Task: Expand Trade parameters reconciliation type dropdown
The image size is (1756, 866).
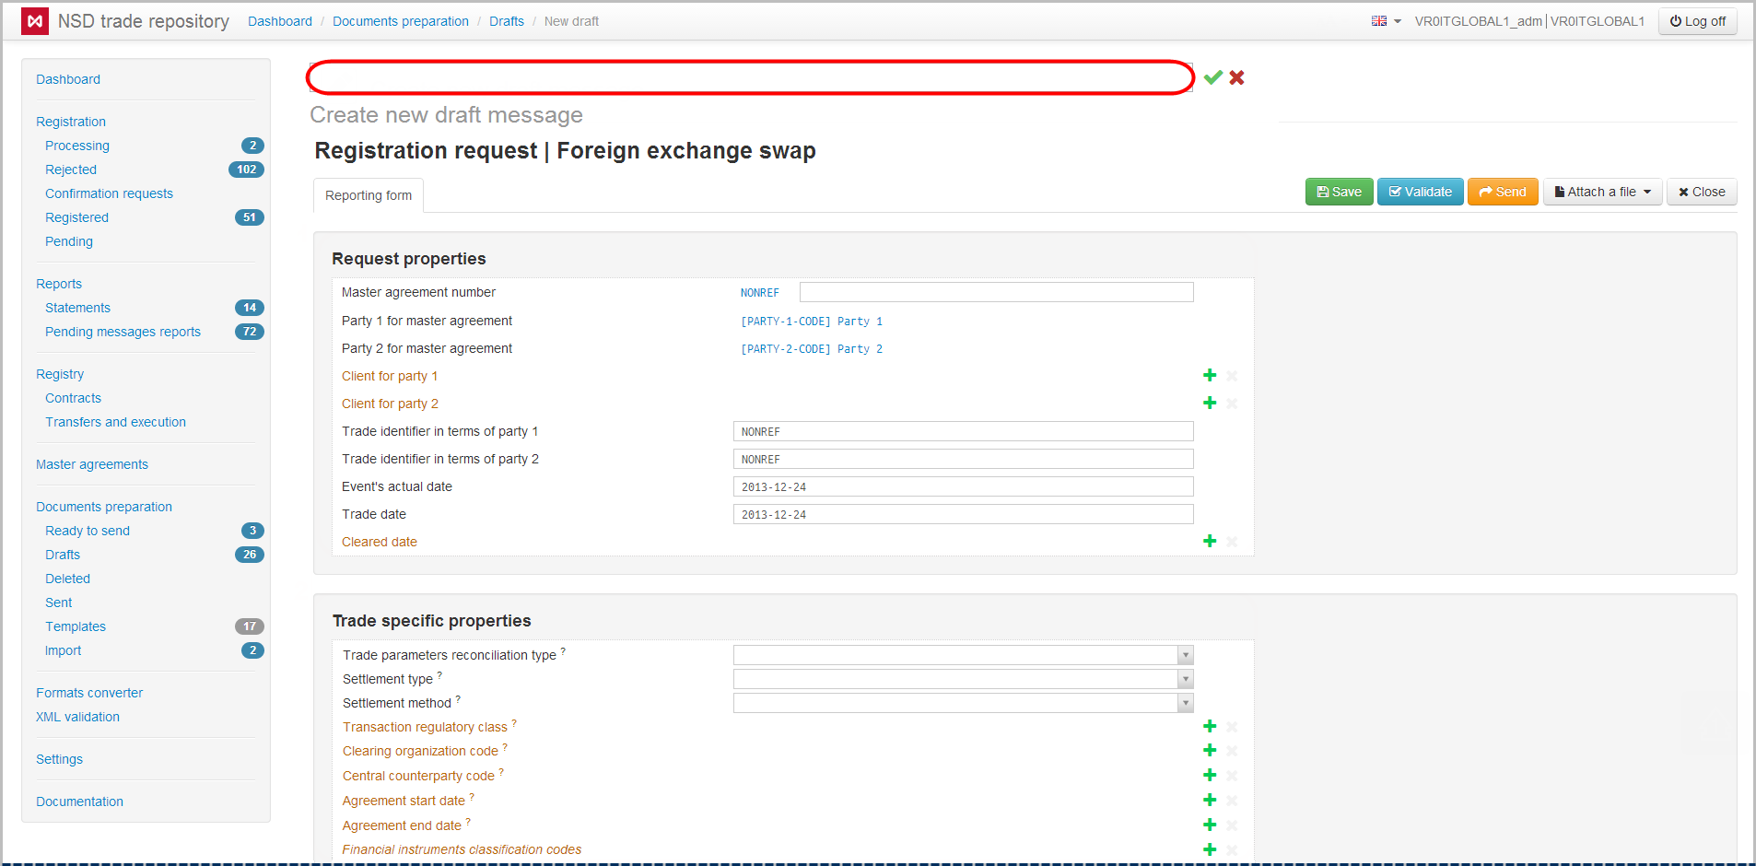Action: pyautogui.click(x=1185, y=655)
